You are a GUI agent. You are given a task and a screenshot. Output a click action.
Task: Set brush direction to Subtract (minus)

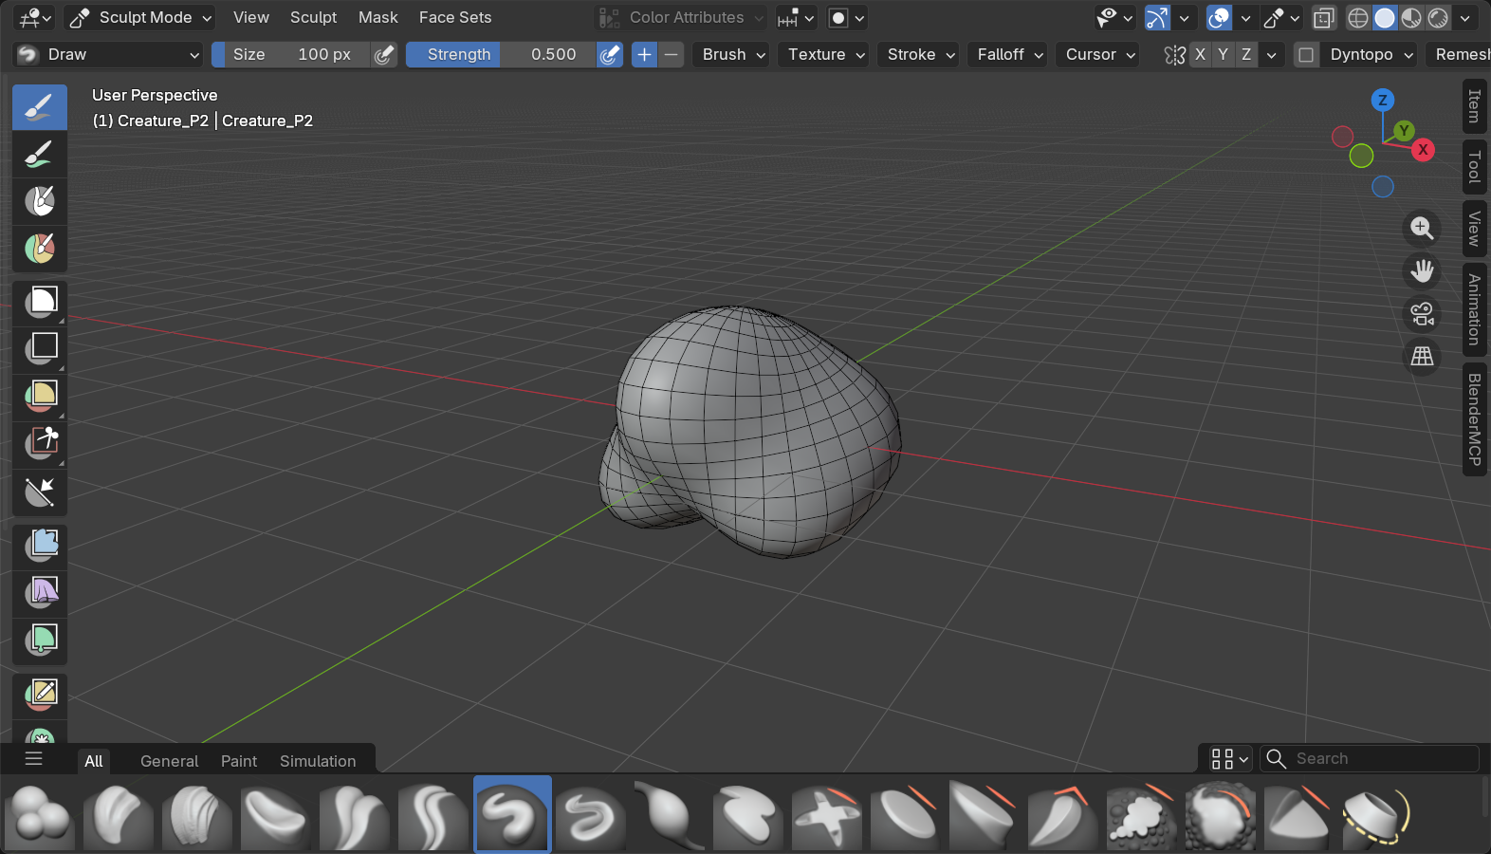(671, 55)
